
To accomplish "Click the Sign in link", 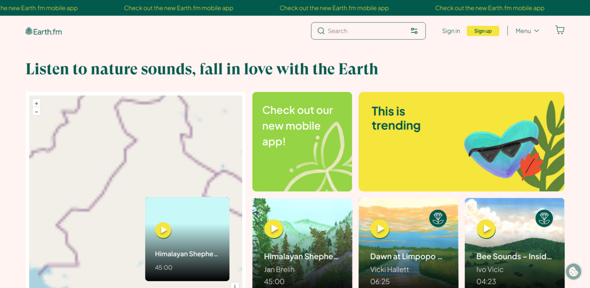I will click(451, 31).
